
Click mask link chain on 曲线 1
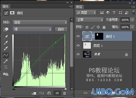point(93,36)
